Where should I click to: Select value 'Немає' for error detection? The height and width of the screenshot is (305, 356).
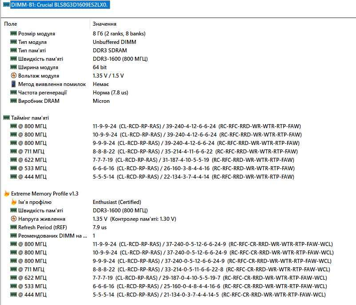(101, 84)
